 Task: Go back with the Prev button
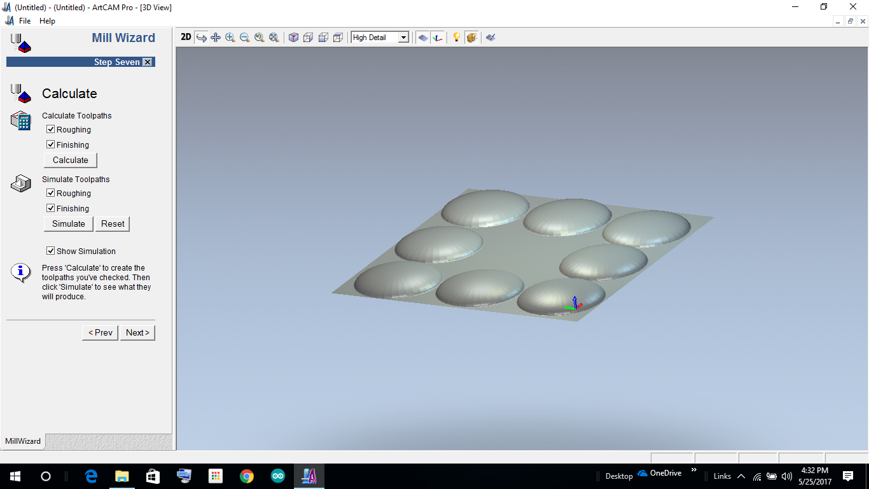point(100,332)
